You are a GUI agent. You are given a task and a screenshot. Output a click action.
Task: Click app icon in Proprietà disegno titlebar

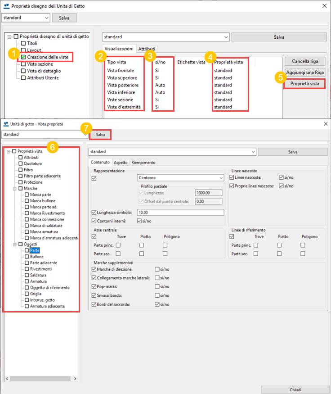click(7, 6)
